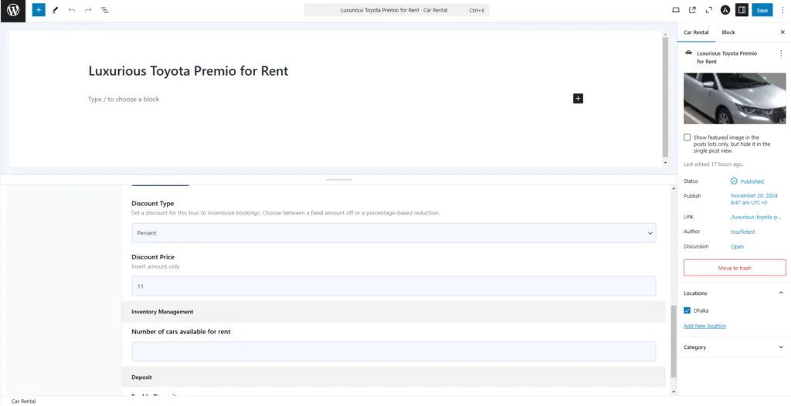
Task: Open the block inserter plus button
Action: coord(39,10)
